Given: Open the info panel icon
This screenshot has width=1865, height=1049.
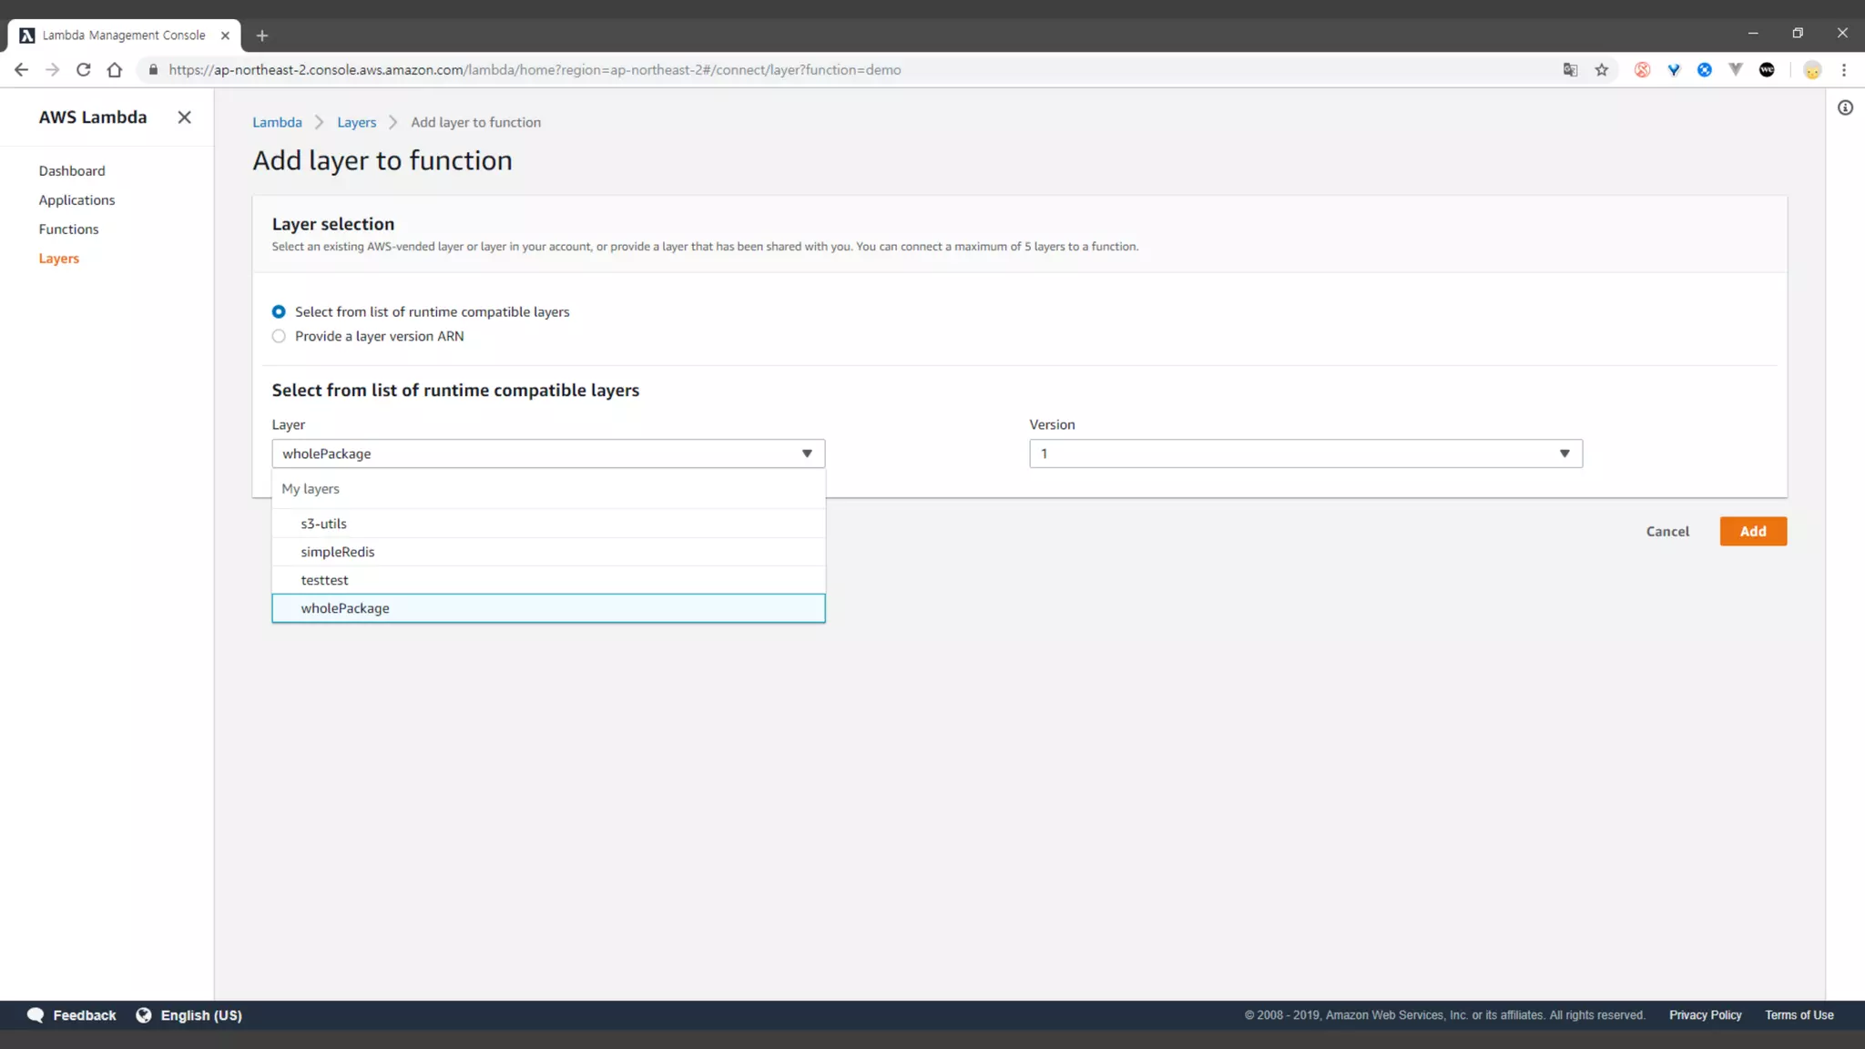Looking at the screenshot, I should coord(1845,108).
